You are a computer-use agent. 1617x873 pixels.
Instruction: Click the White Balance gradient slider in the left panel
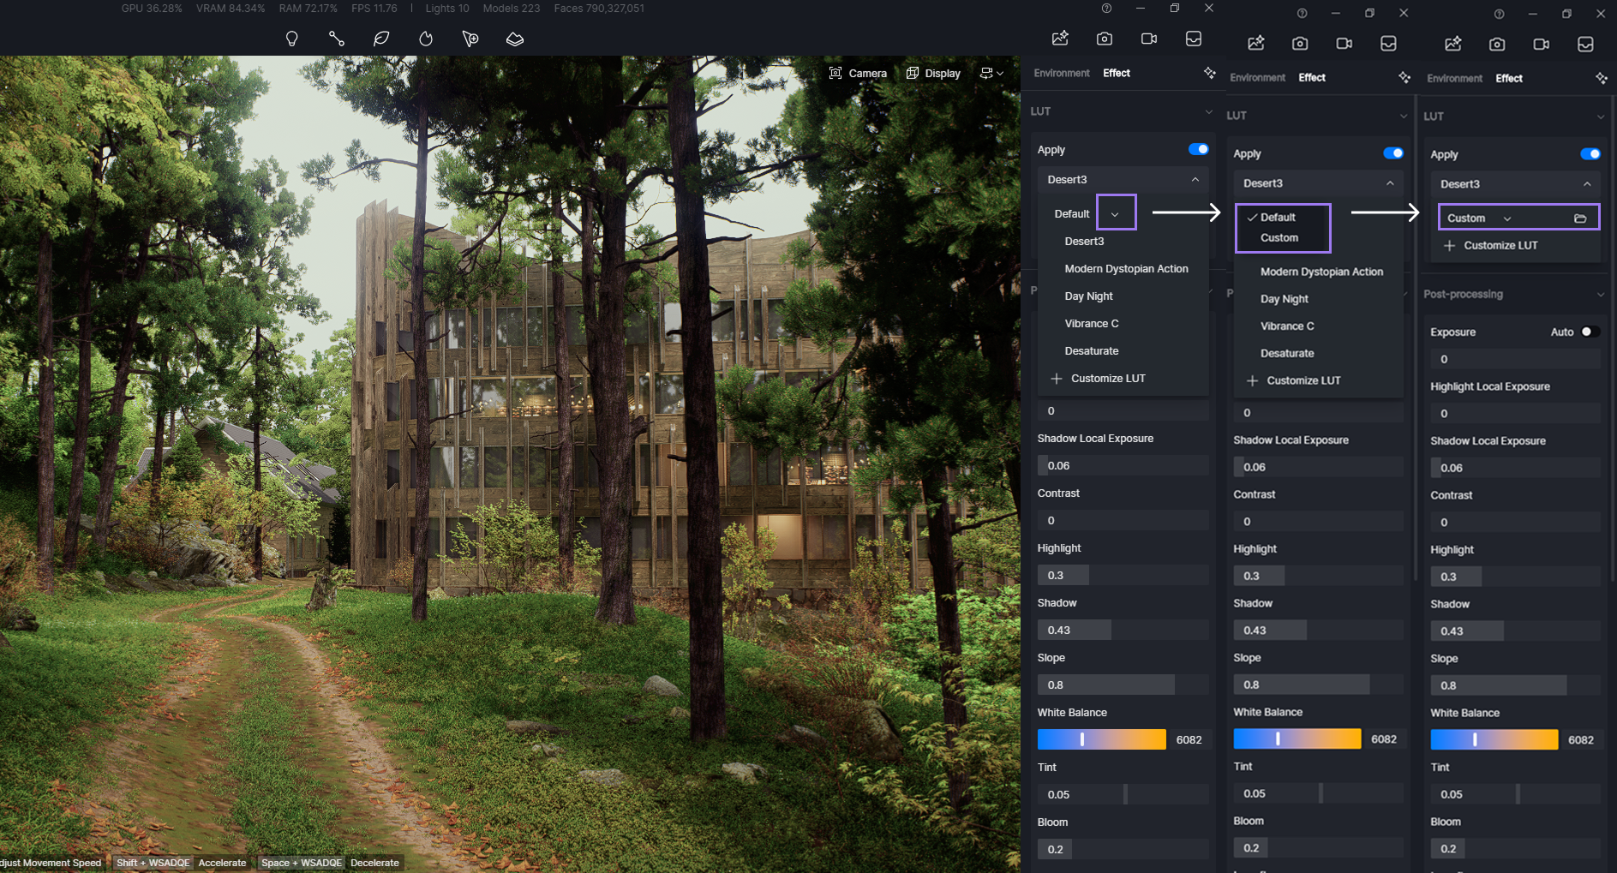1101,739
